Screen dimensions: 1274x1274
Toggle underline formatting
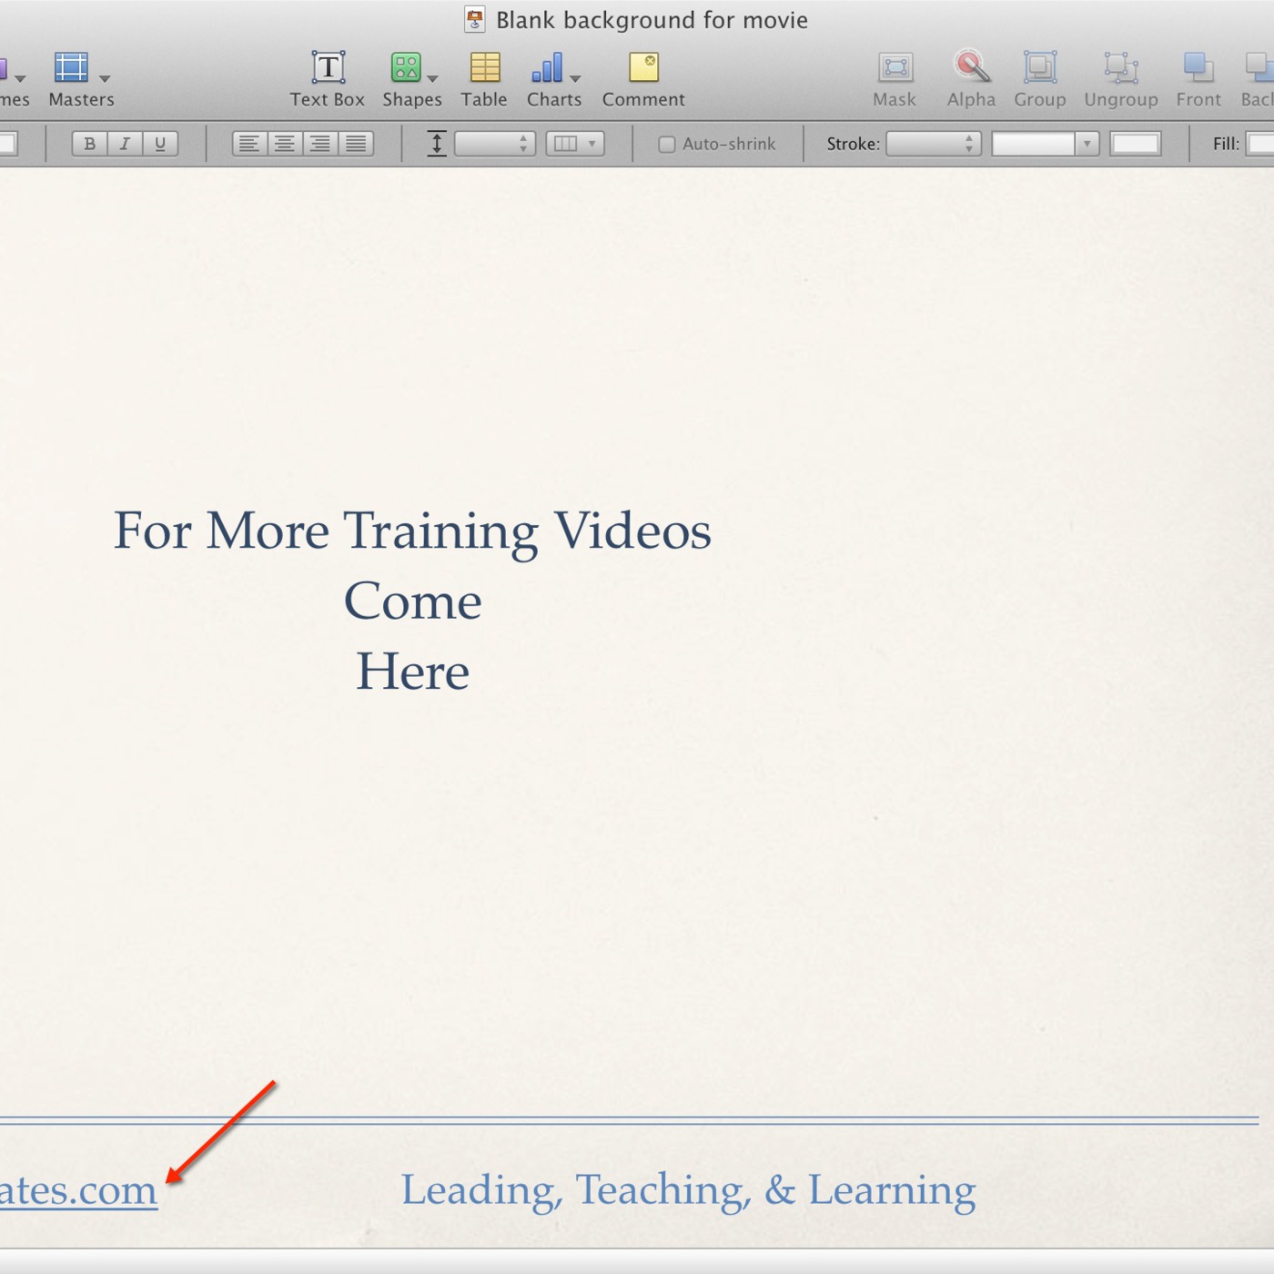pyautogui.click(x=160, y=144)
